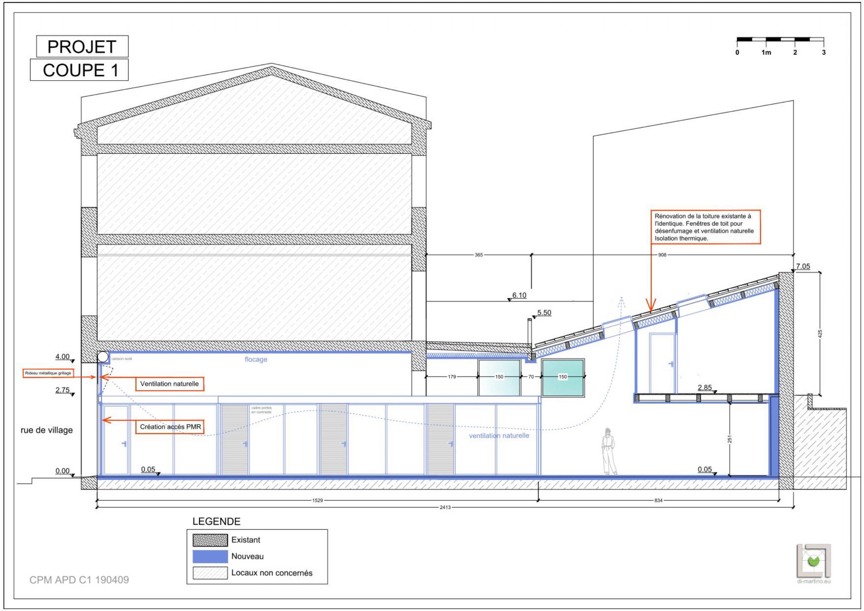Click the blue Nouveau legend swatch
Screen dimensions: 864x611
tap(210, 556)
